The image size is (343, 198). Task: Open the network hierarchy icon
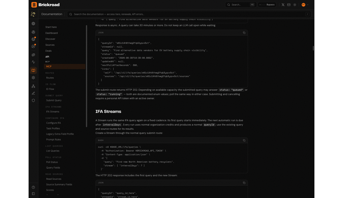33,86
